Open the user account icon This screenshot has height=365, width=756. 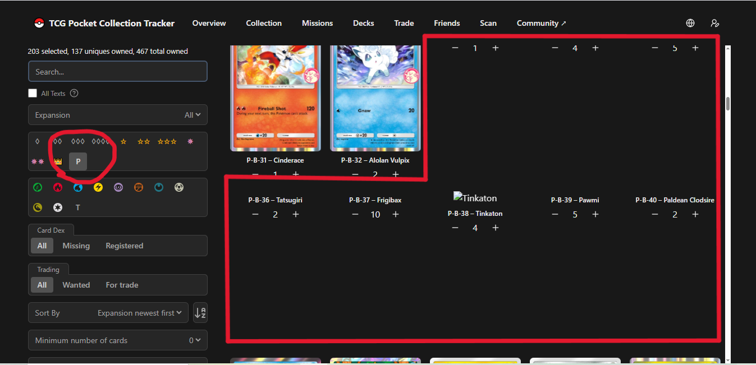[714, 23]
